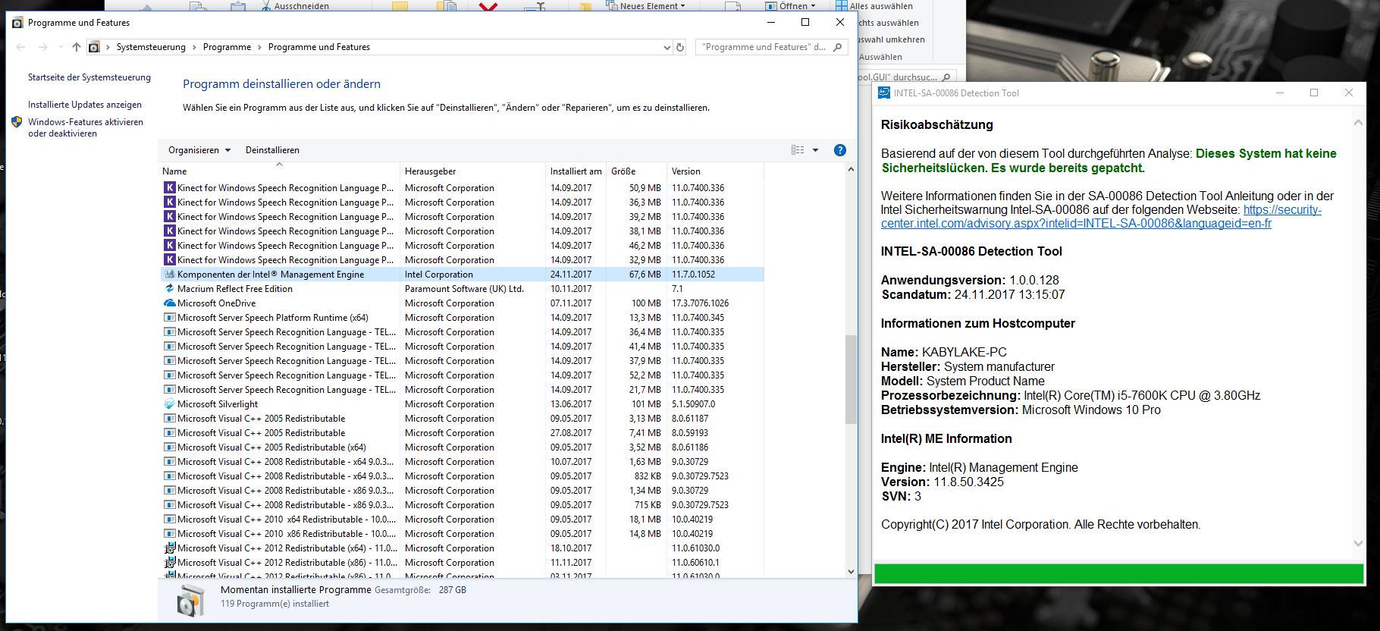Open Windows-Features aktivieren oder deaktivieren
This screenshot has height=631, width=1380.
pos(86,127)
